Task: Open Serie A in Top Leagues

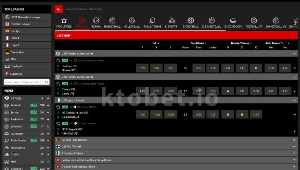Action: (27, 38)
